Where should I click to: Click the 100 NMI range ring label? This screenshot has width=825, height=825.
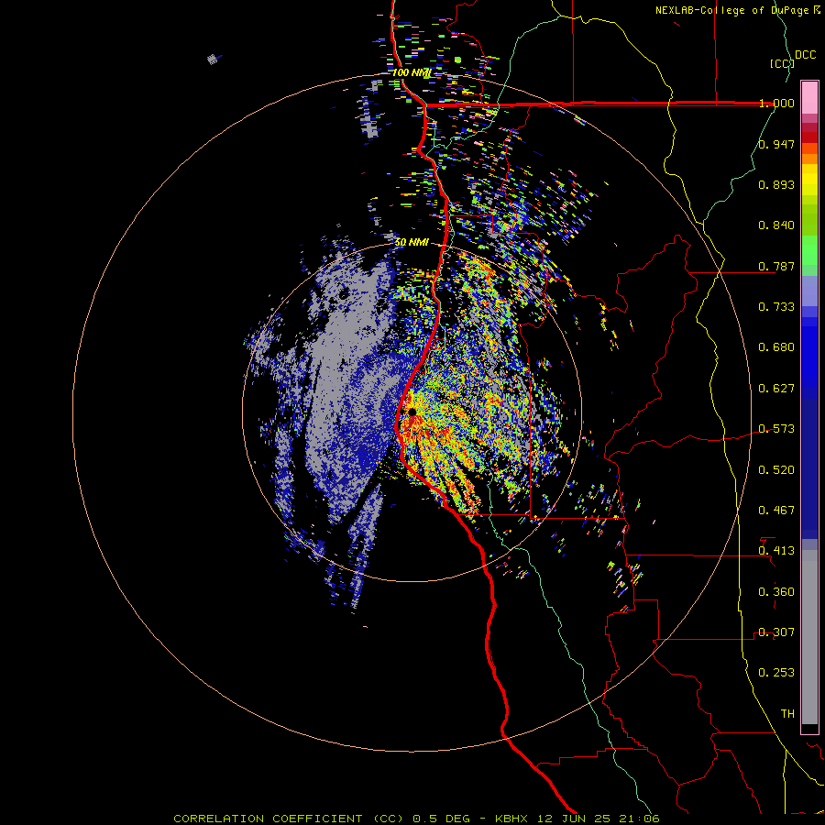point(412,72)
